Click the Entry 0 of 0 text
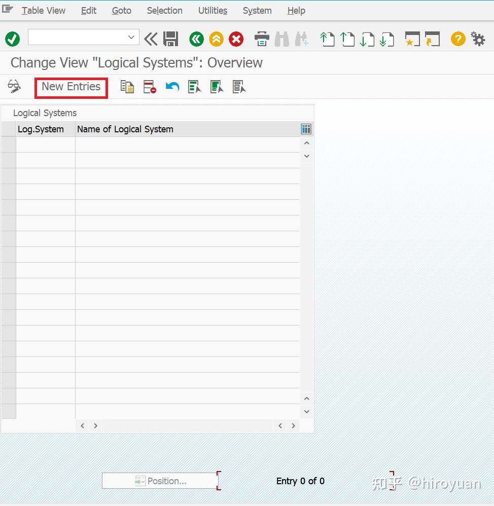Screen dimensions: 494x506 300,481
